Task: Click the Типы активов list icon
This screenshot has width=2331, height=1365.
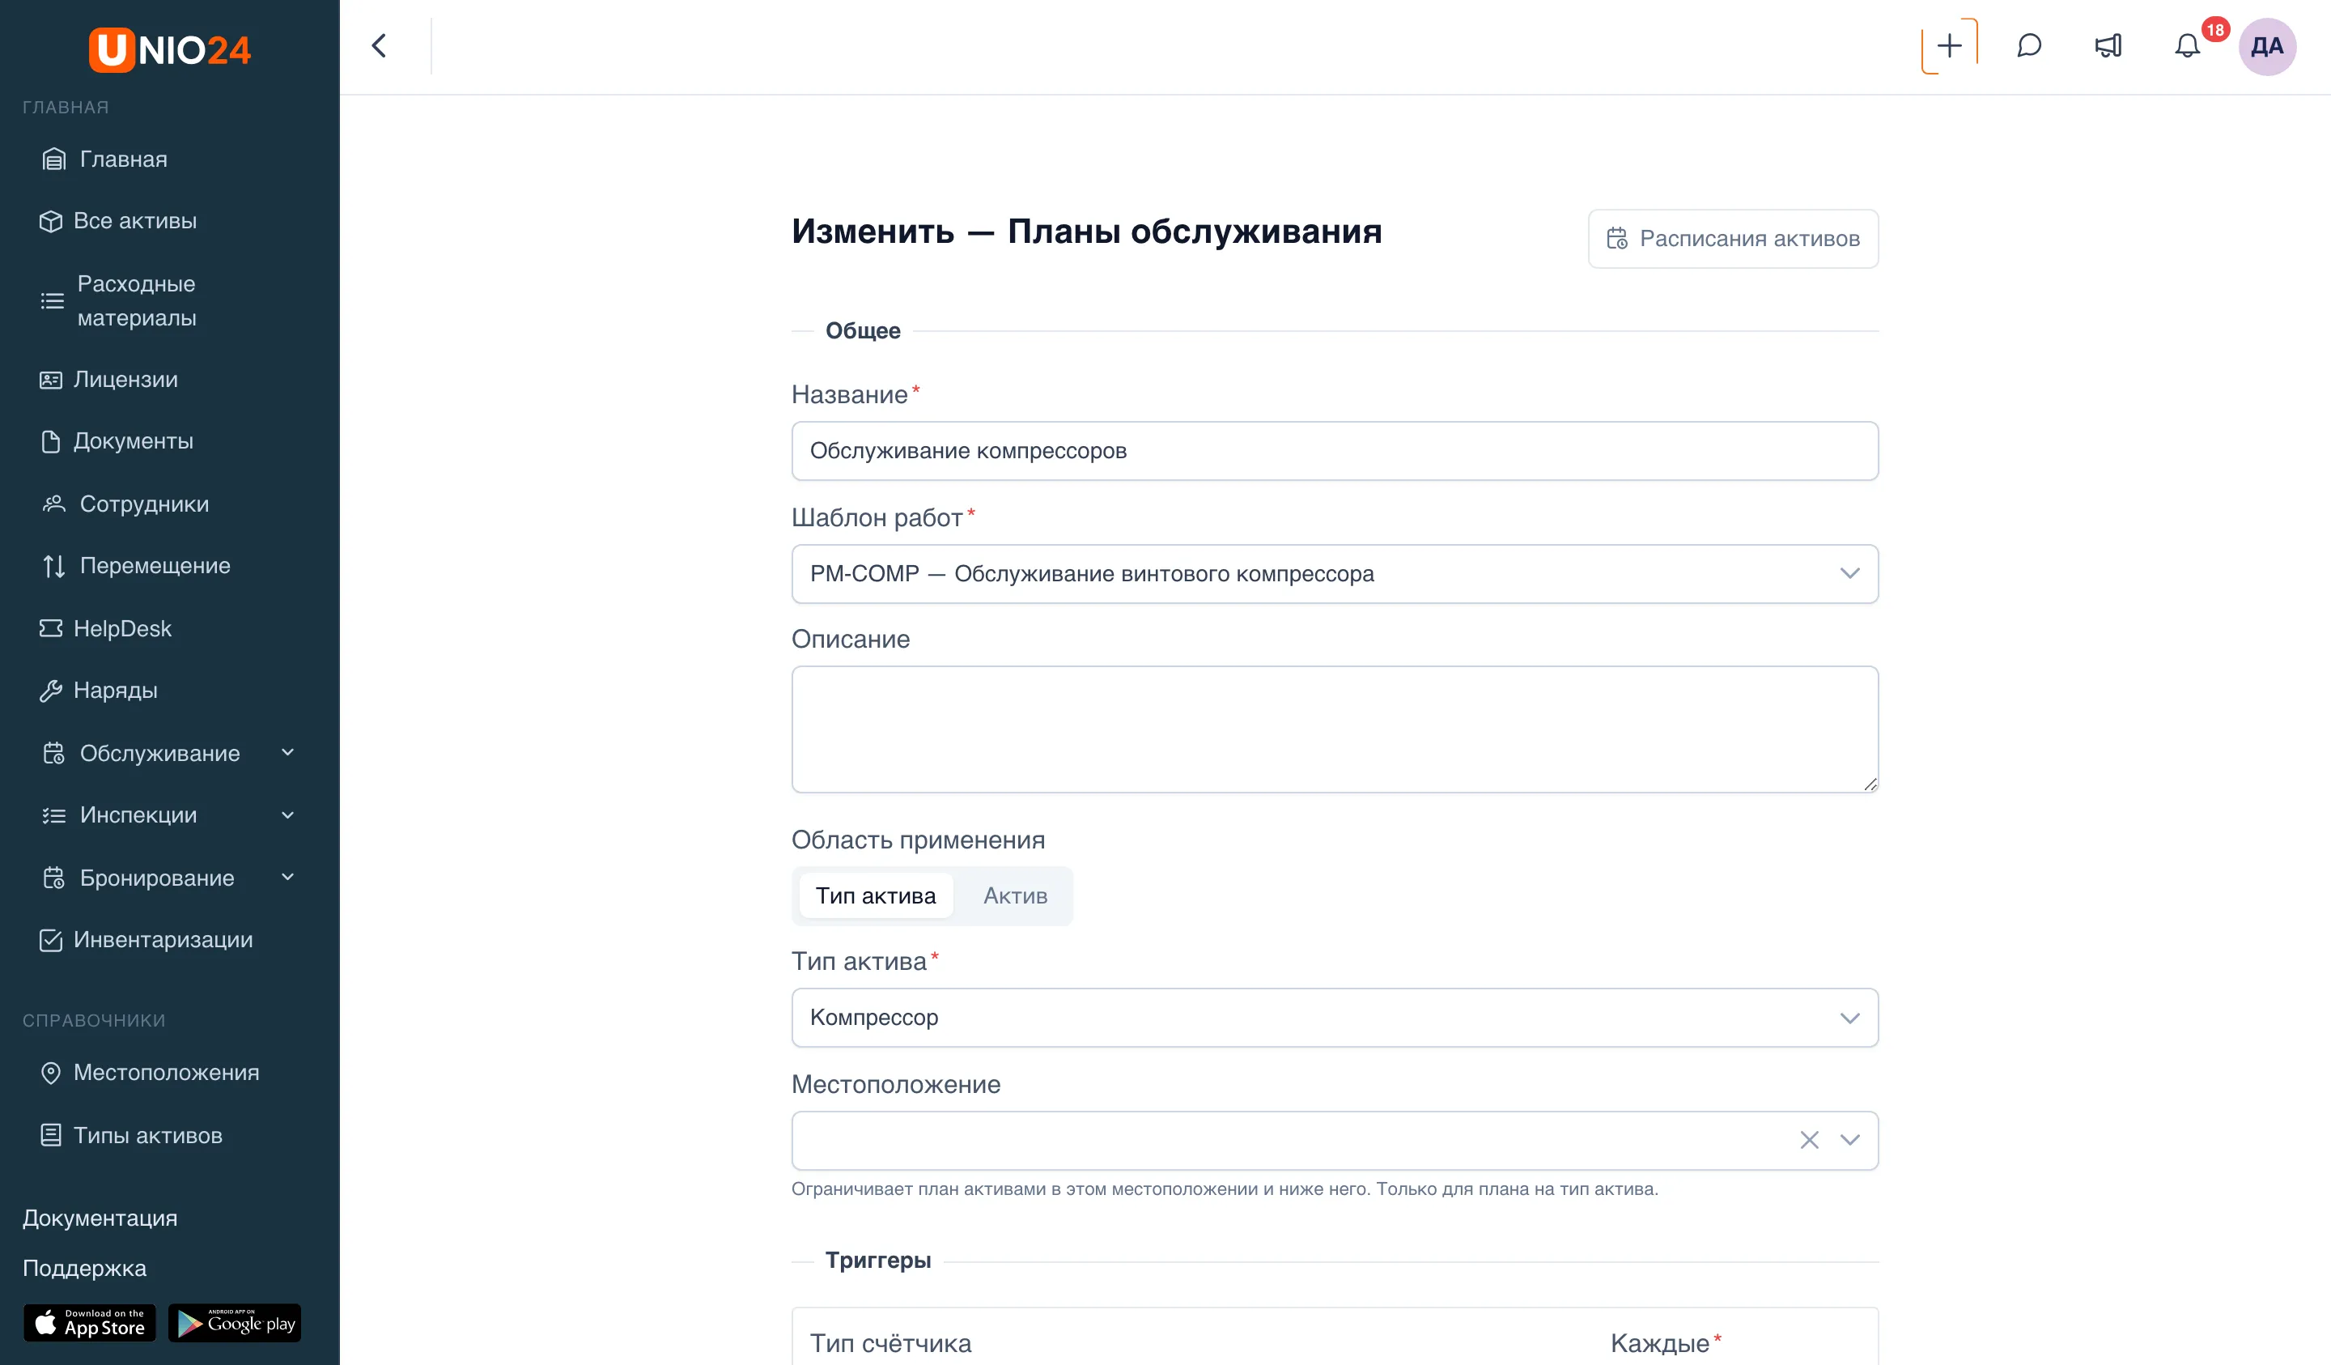Action: point(51,1136)
